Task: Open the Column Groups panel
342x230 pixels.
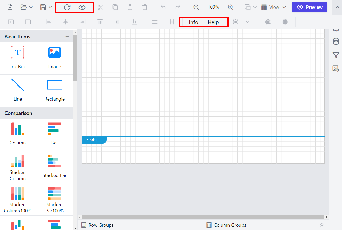Action: (x=226, y=225)
